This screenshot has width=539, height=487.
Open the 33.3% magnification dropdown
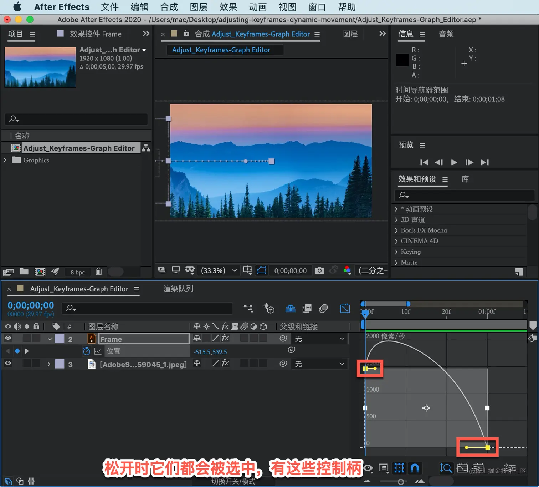[x=219, y=270]
